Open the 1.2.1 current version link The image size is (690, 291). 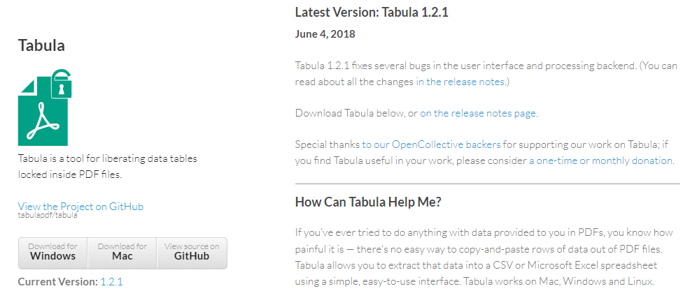pos(111,281)
